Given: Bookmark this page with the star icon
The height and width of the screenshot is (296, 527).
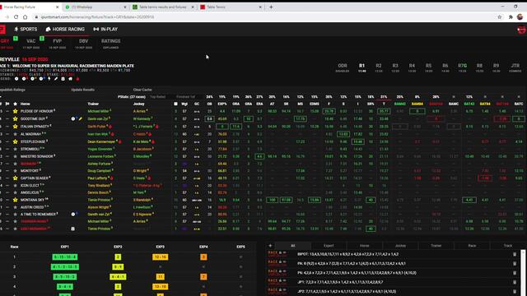Looking at the screenshot, I should click(x=500, y=16).
